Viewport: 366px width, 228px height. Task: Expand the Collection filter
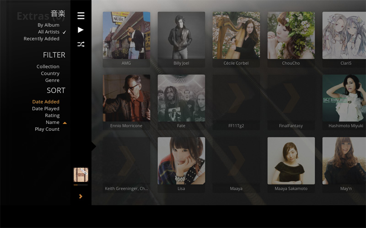coord(48,67)
